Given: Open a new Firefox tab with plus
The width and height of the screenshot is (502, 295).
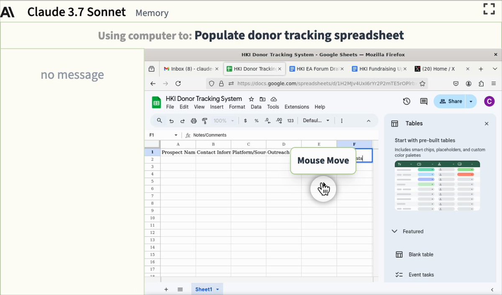Looking at the screenshot, I should [481, 69].
